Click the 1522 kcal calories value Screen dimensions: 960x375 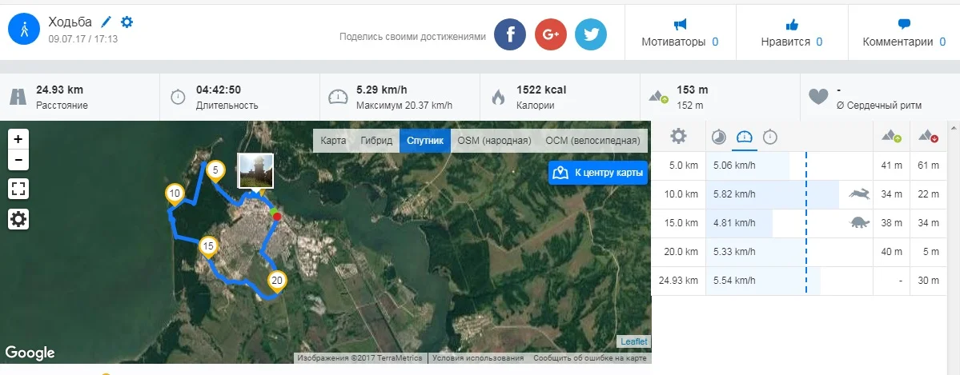[541, 90]
